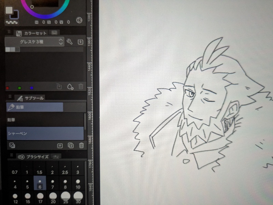Select the main drawing color swatch
Screen dimensions: 273x205
9,10
